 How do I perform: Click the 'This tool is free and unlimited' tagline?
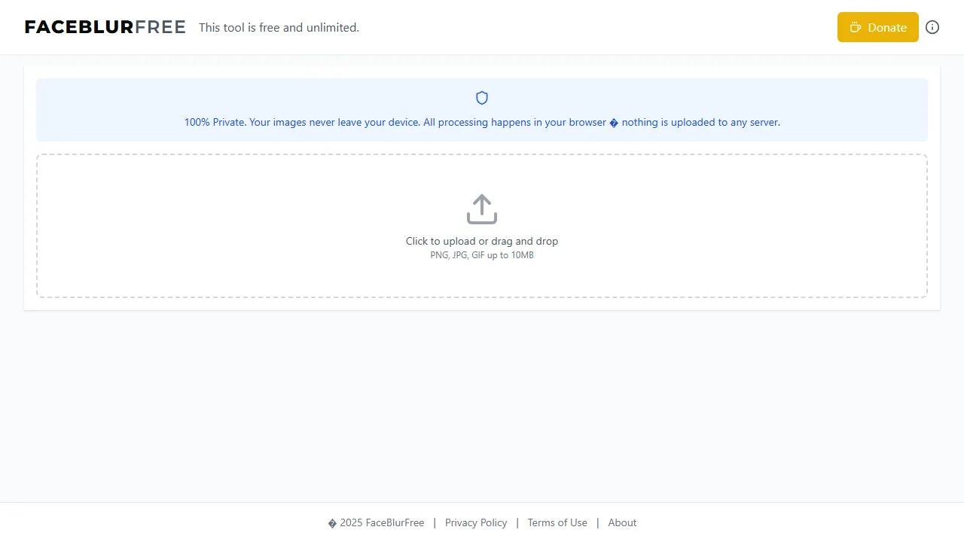pos(279,27)
